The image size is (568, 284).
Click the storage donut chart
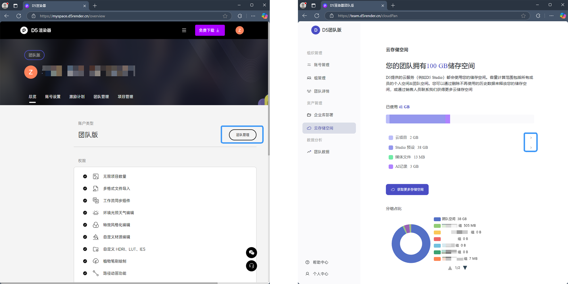point(411,243)
